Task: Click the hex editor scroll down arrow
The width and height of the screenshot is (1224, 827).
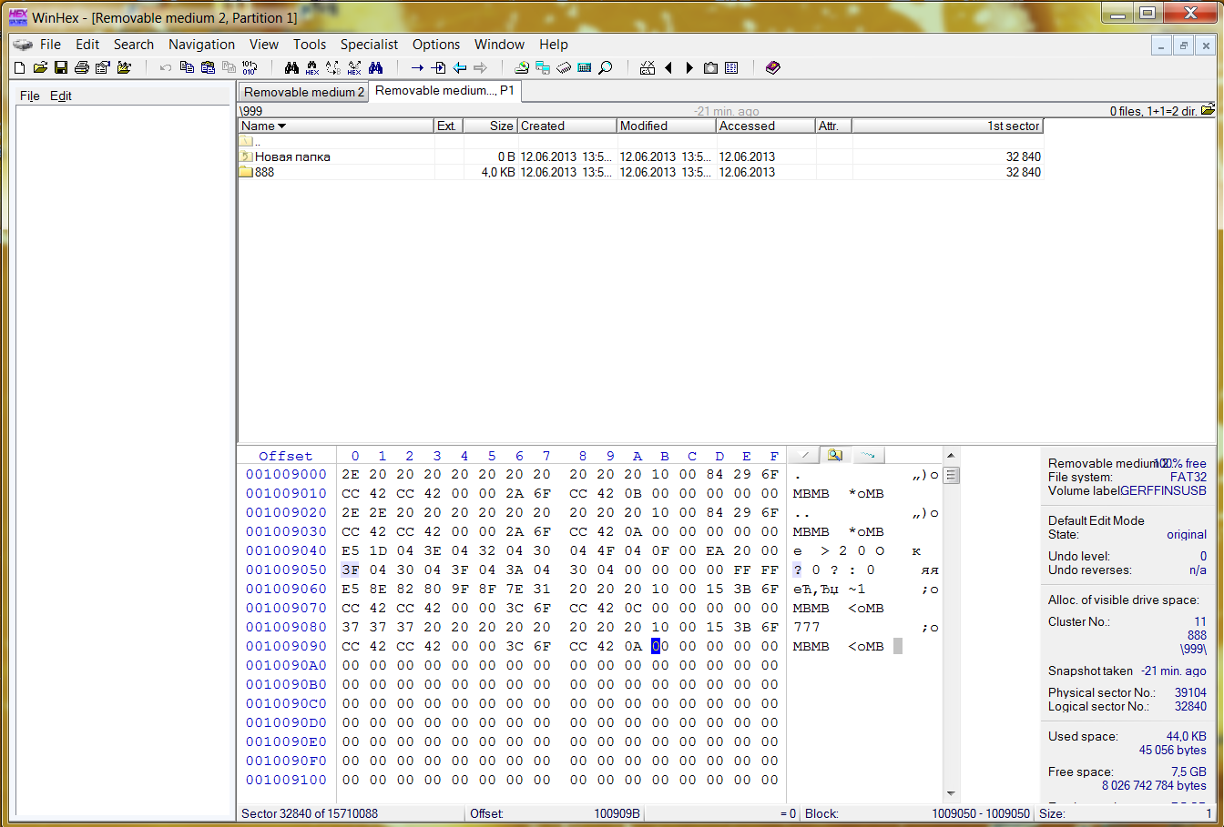Action: coord(951,794)
